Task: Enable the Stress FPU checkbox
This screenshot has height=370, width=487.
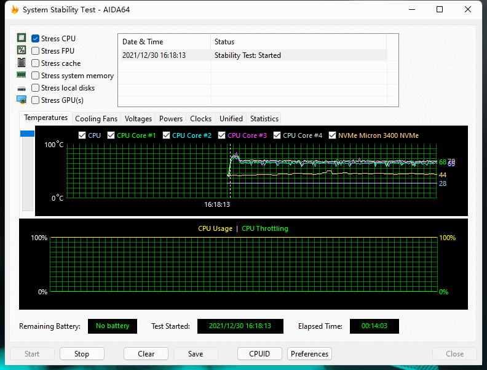Action: point(36,50)
